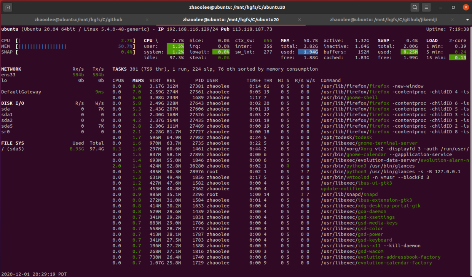Screen dimensions: 472x277
Task: Click the update-notifier process entry
Action: coord(341,188)
